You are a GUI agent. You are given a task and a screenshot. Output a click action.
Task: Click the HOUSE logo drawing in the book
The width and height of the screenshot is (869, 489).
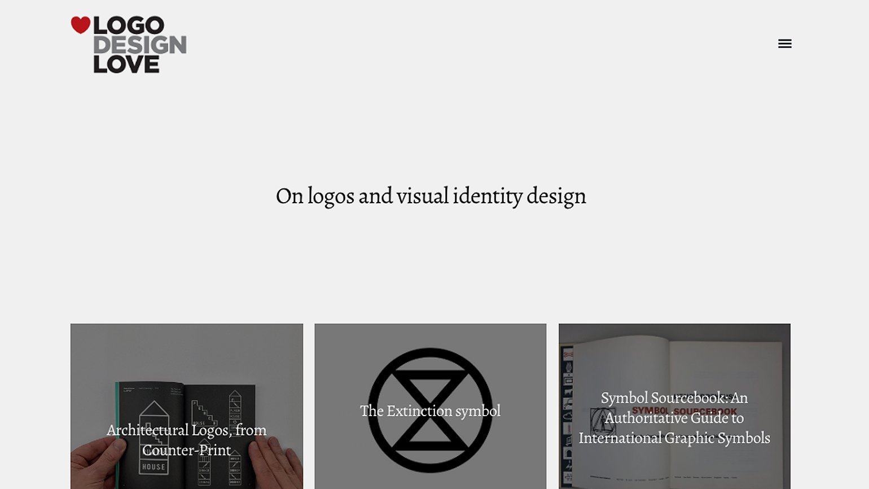pos(153,438)
